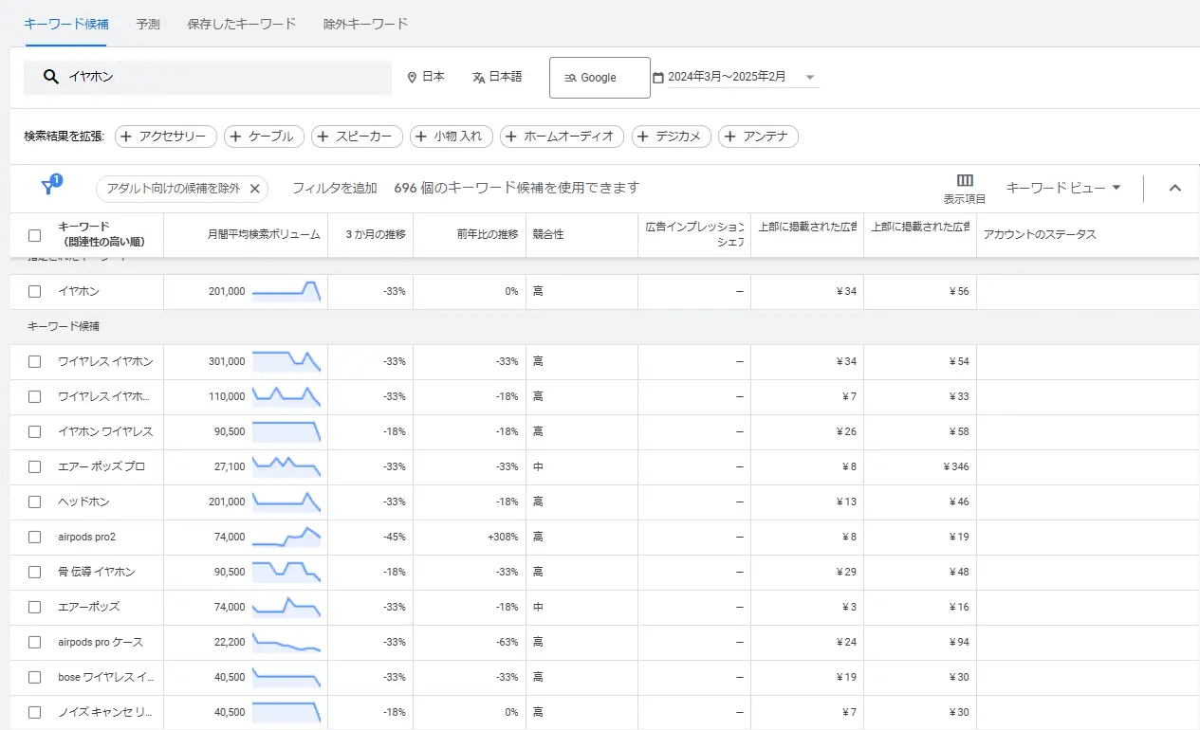Select the 日本語 language setting
Viewport: 1200px width, 730px height.
coord(497,77)
